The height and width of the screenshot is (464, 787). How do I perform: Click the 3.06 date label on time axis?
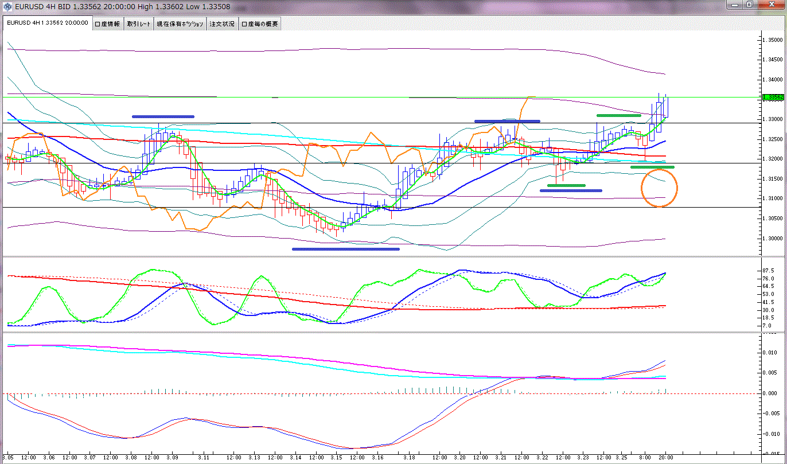point(49,458)
